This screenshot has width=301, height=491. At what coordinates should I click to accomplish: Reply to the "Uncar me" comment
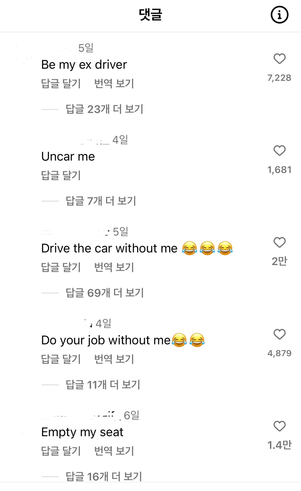pyautogui.click(x=61, y=176)
